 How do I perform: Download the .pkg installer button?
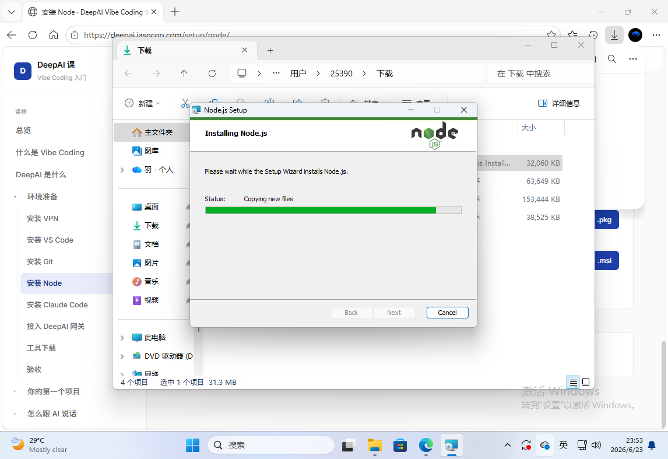606,220
